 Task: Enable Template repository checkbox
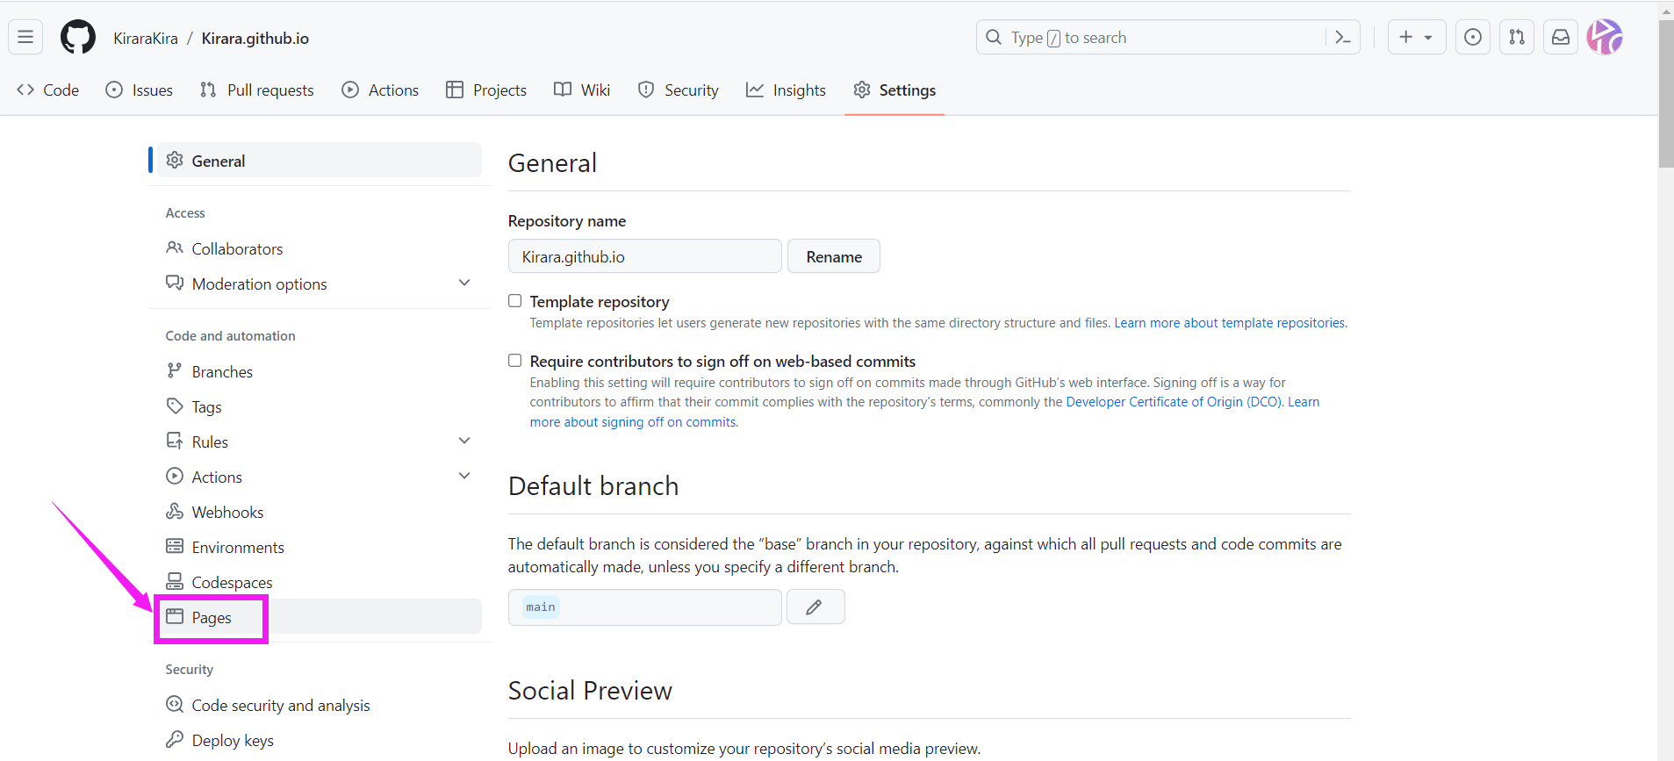point(515,301)
